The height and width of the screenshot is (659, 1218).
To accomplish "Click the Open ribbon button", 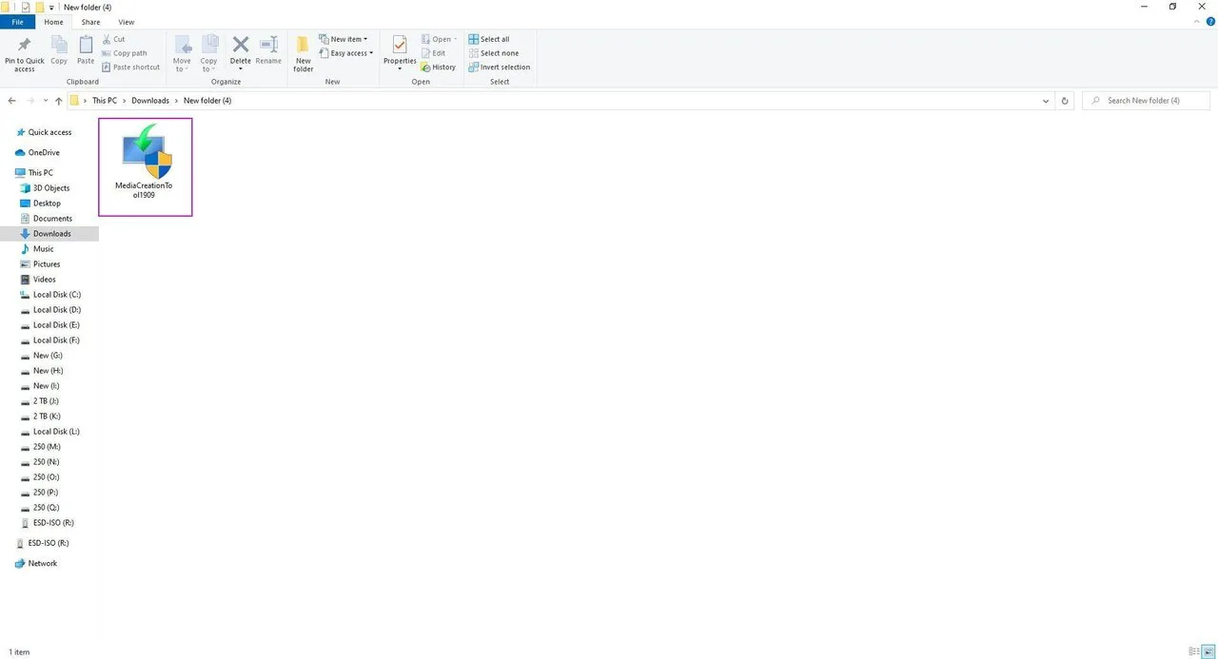I will pos(439,39).
